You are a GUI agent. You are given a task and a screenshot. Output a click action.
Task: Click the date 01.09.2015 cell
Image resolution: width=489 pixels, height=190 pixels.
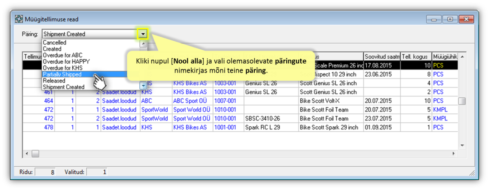pyautogui.click(x=382, y=127)
